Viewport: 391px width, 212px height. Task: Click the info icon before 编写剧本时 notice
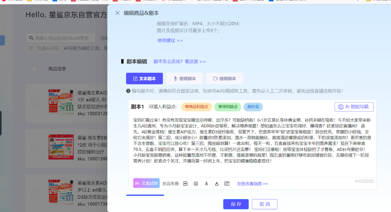pos(128,91)
